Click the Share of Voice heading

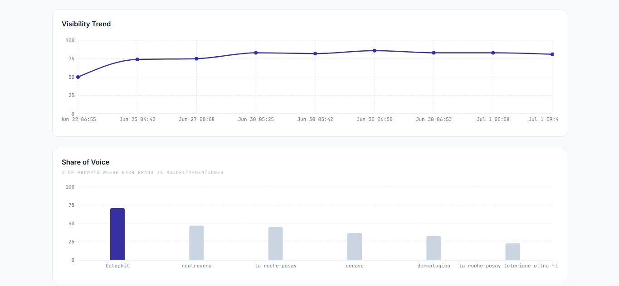click(86, 162)
